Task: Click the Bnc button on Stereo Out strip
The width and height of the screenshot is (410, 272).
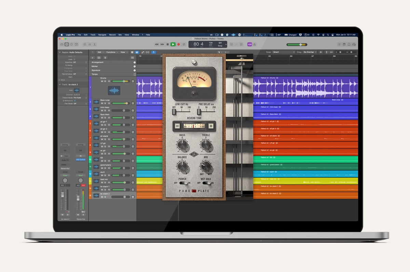Action: pyautogui.click(x=83, y=212)
